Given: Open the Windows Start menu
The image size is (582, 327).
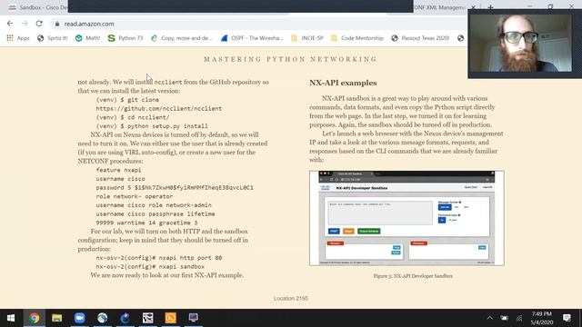Looking at the screenshot, I should pos(11,318).
